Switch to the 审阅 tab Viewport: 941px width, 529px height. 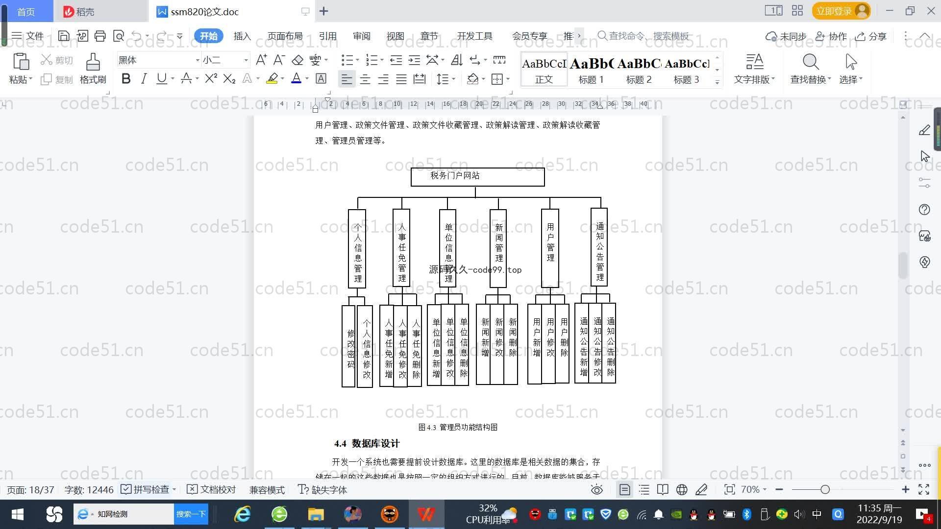coord(361,36)
